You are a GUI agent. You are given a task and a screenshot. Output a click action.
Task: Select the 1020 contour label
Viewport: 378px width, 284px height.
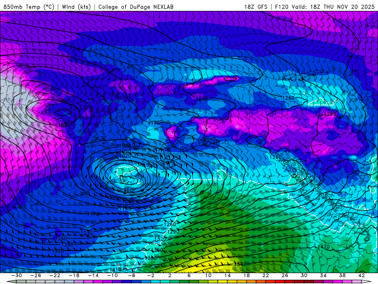click(x=125, y=156)
